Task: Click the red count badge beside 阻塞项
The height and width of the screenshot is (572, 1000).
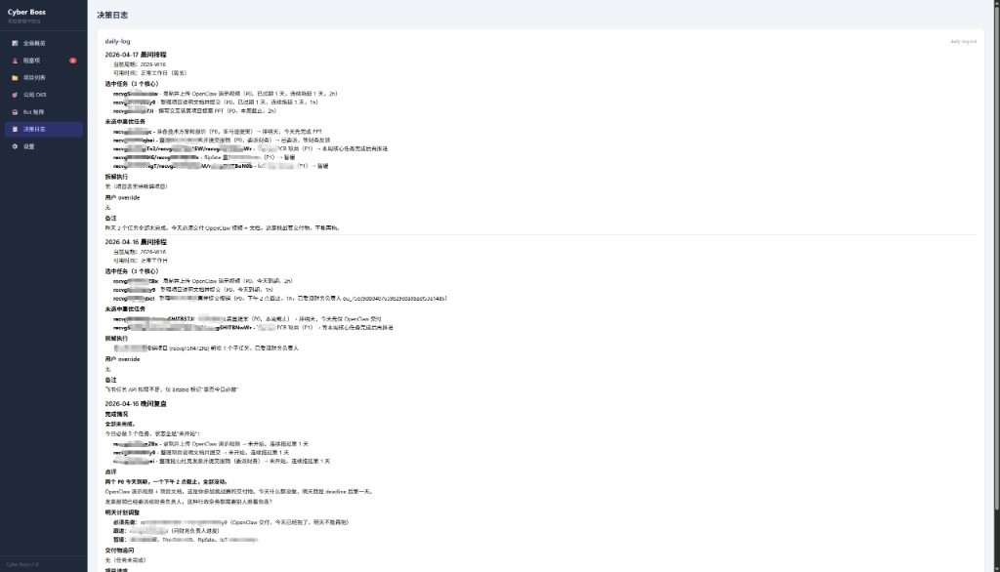Action: coord(72,61)
